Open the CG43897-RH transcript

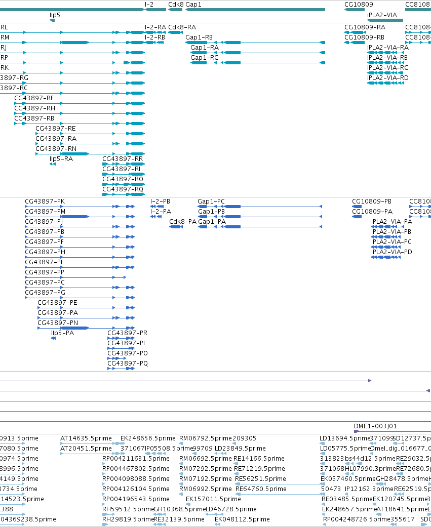click(x=80, y=113)
